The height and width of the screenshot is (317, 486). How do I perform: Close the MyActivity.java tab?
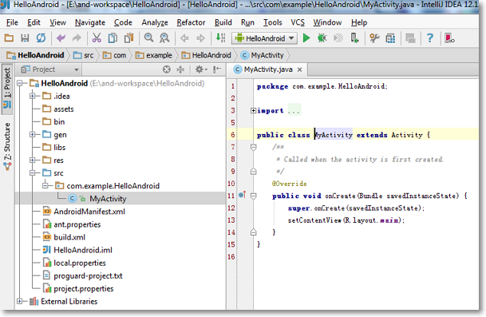[x=300, y=69]
